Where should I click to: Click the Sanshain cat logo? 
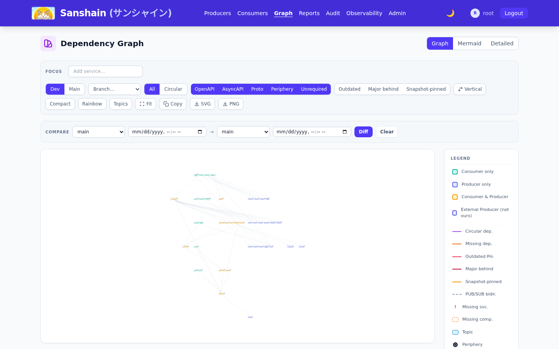[x=43, y=13]
